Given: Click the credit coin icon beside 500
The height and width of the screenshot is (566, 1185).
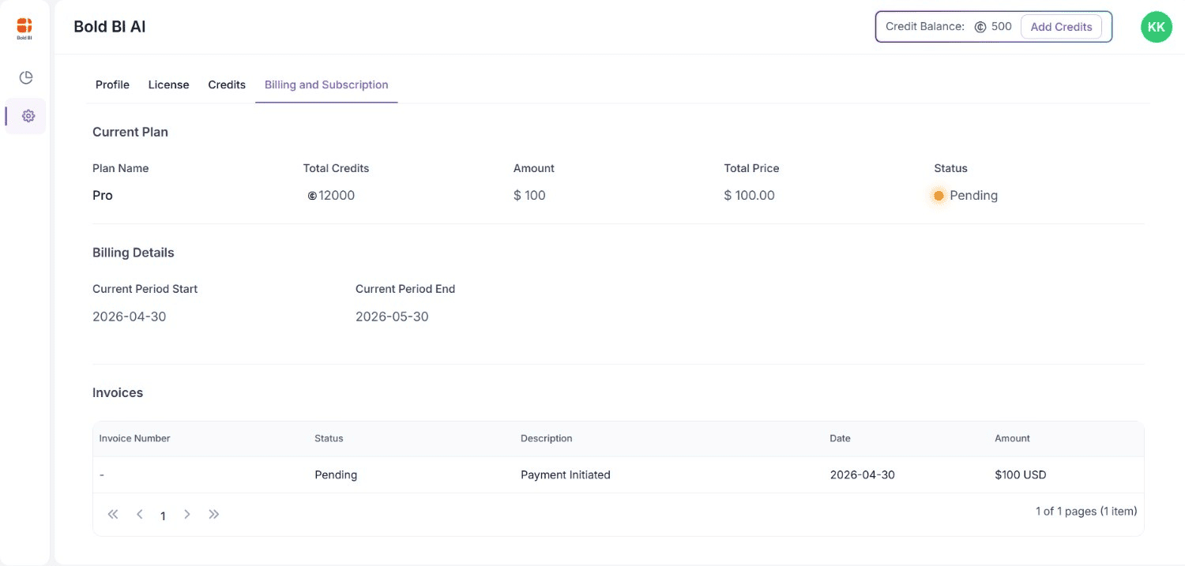Looking at the screenshot, I should tap(980, 27).
